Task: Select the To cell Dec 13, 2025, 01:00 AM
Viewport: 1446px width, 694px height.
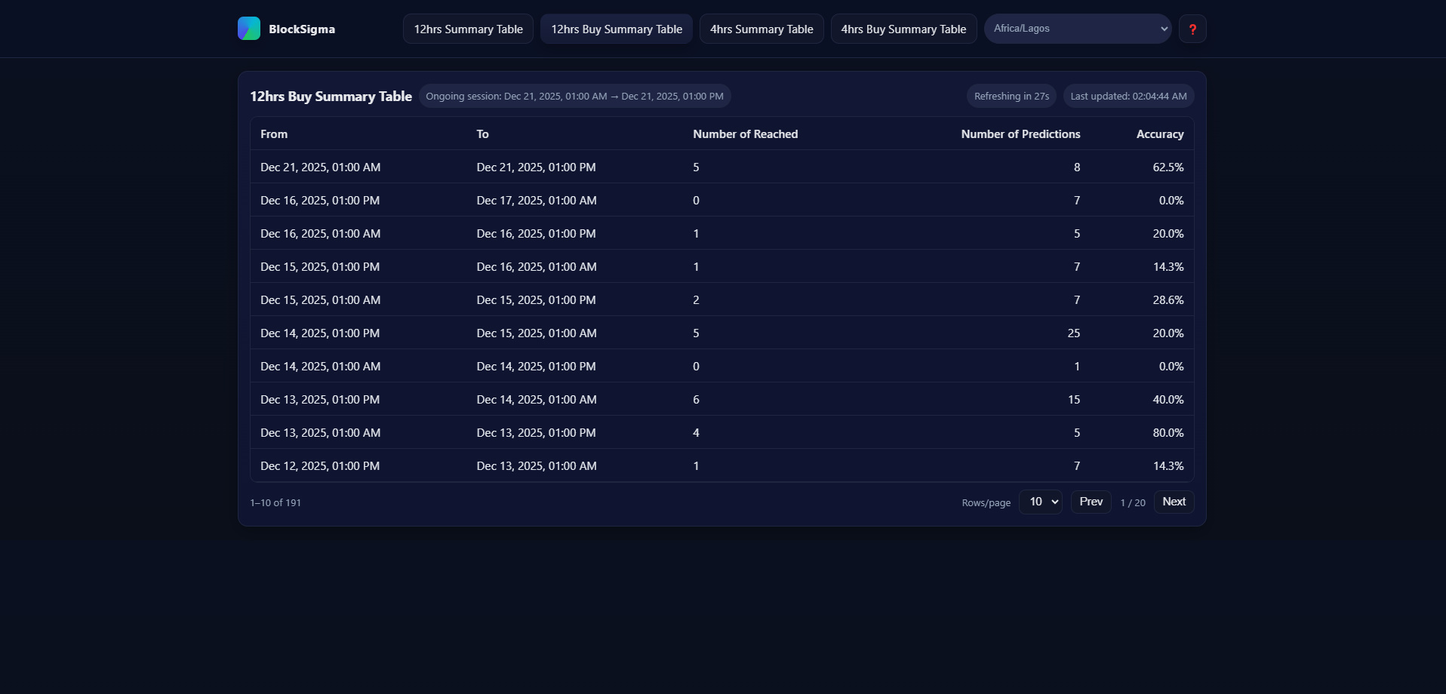Action: [x=537, y=465]
